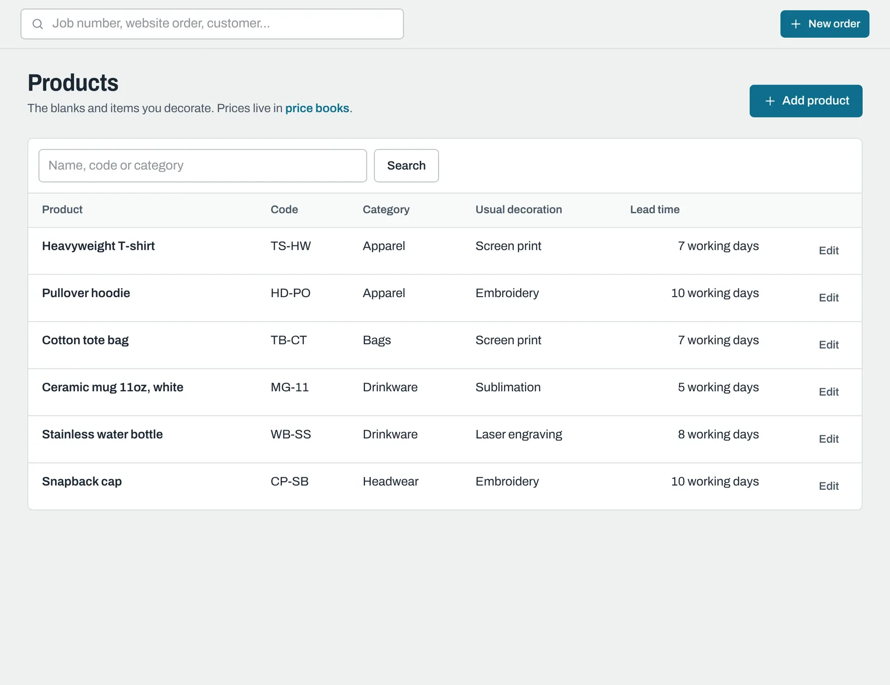
Task: Select the Stainless water bottle name
Action: pos(102,434)
